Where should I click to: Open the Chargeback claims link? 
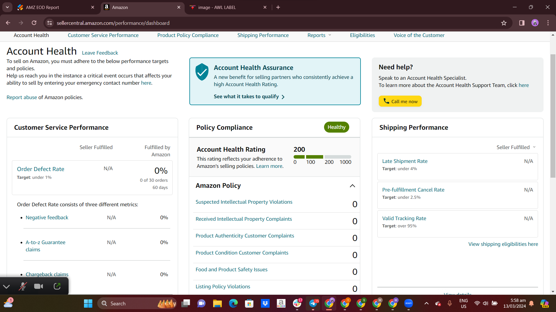click(x=47, y=274)
